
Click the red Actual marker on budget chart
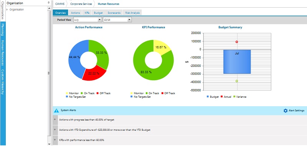237,42
